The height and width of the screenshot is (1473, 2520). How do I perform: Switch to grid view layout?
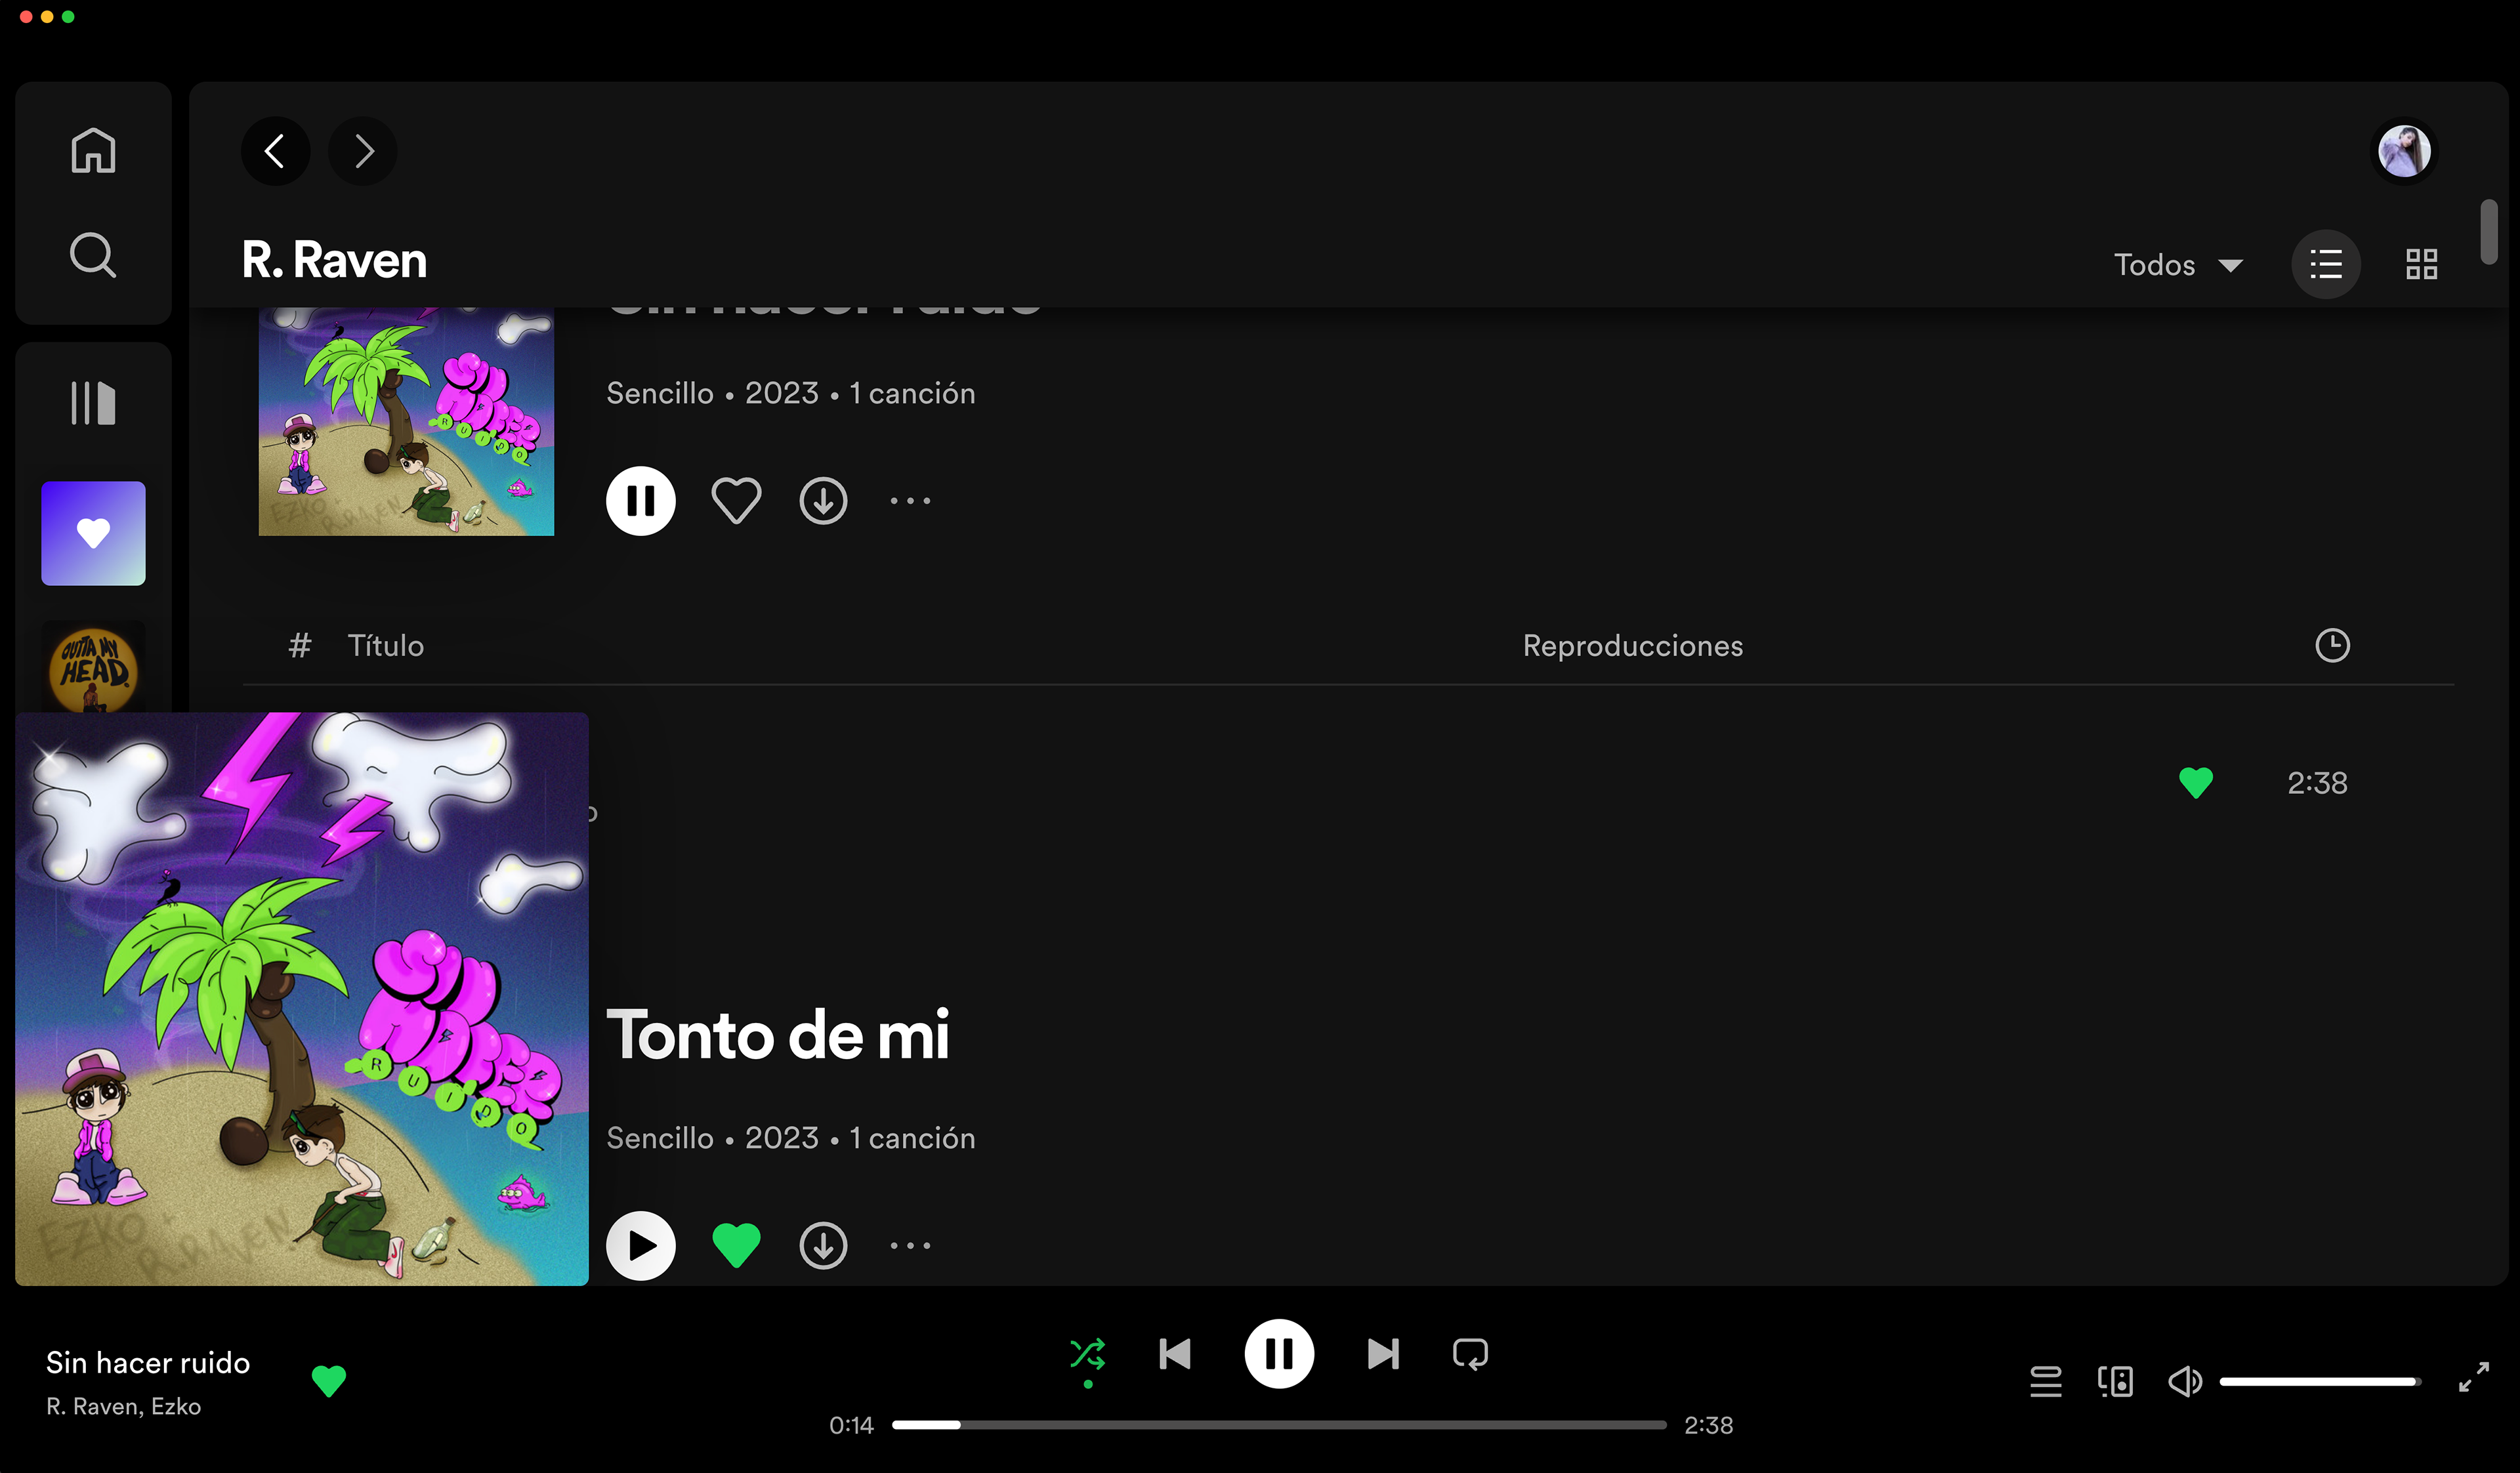click(x=2421, y=265)
